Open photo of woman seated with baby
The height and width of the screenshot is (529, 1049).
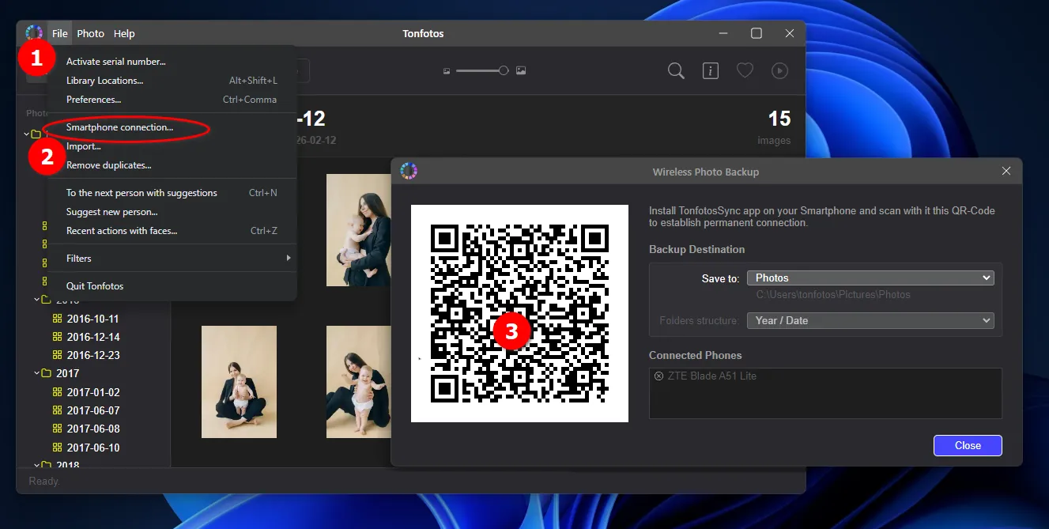coord(239,382)
